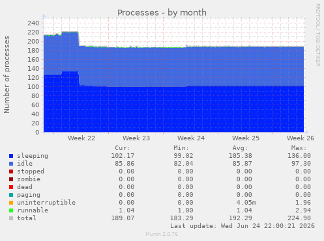This screenshot has height=241, width=324.
Task: Click the 'uninterruptible' legend label
Action: (x=46, y=203)
